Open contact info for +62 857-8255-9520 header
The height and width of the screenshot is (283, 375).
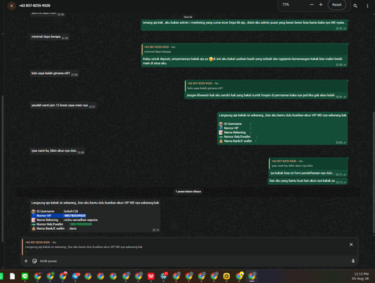pyautogui.click(x=34, y=5)
